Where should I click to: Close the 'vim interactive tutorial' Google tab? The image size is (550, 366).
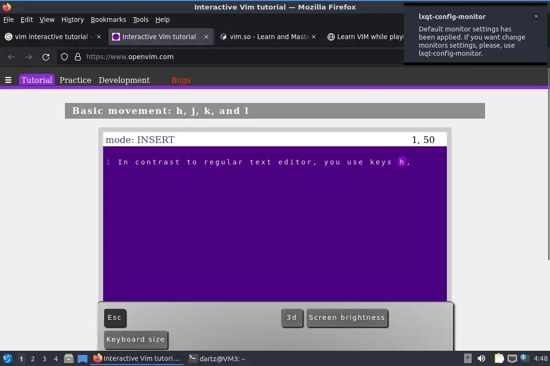[x=99, y=37]
